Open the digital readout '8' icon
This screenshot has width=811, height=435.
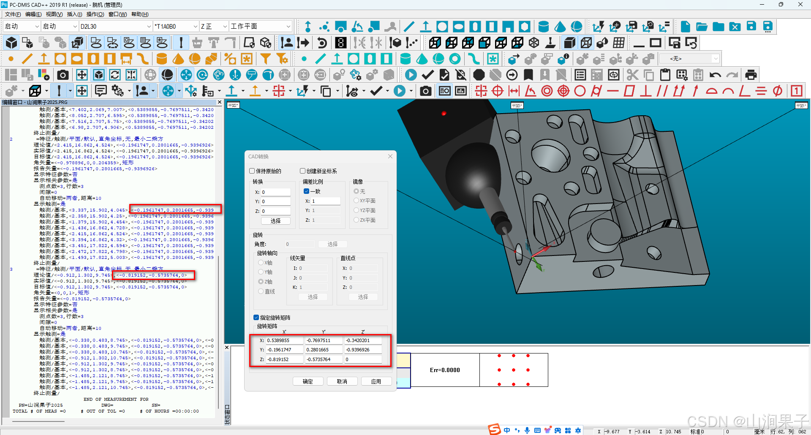[341, 43]
